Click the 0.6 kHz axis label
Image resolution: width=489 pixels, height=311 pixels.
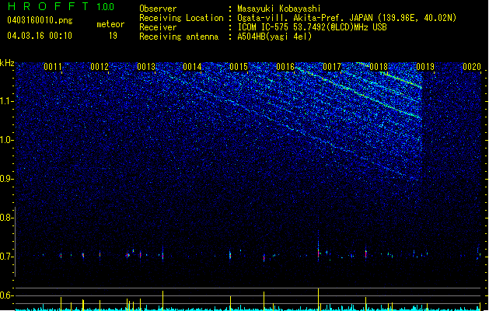click(7, 295)
